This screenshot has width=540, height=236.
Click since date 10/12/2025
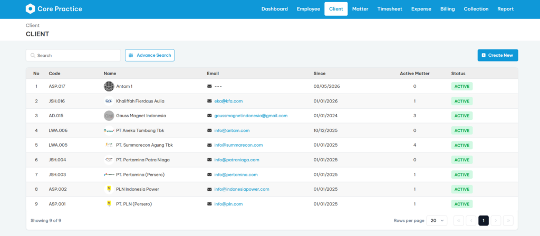[325, 131]
